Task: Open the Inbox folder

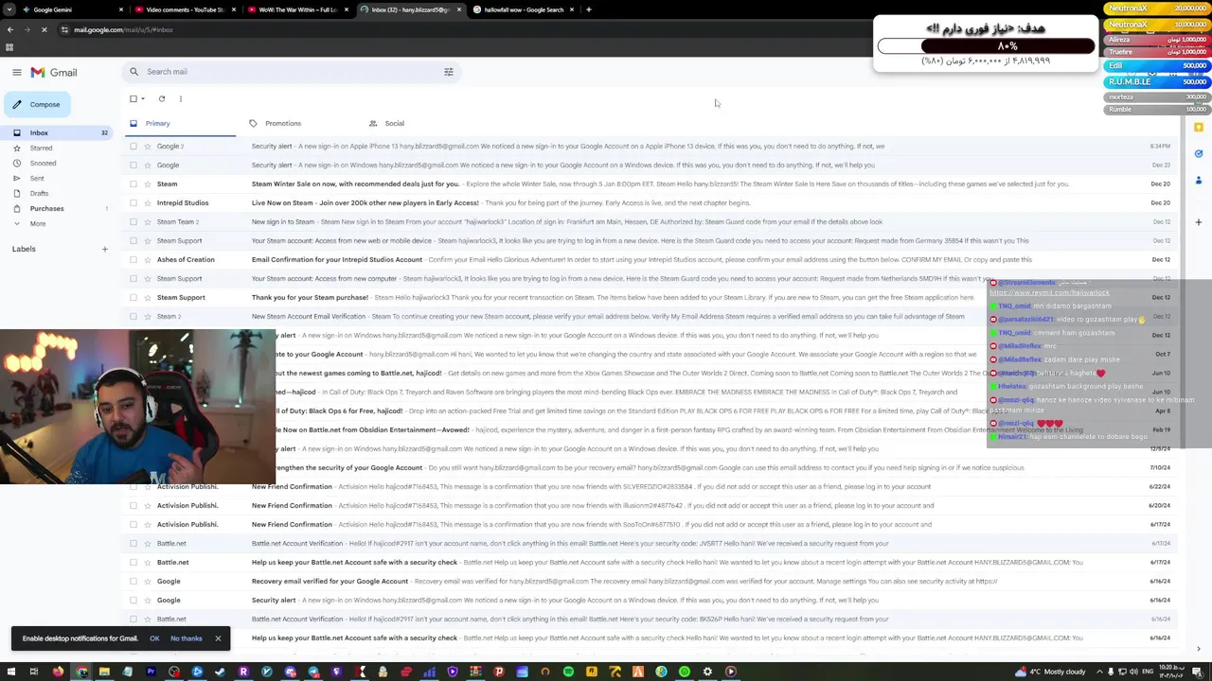Action: 59,133
